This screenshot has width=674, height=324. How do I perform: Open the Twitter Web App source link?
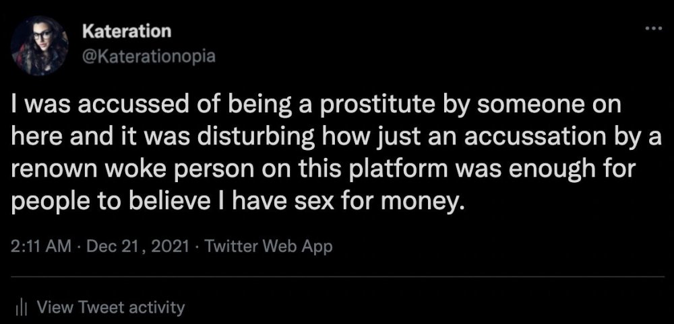[x=268, y=247]
